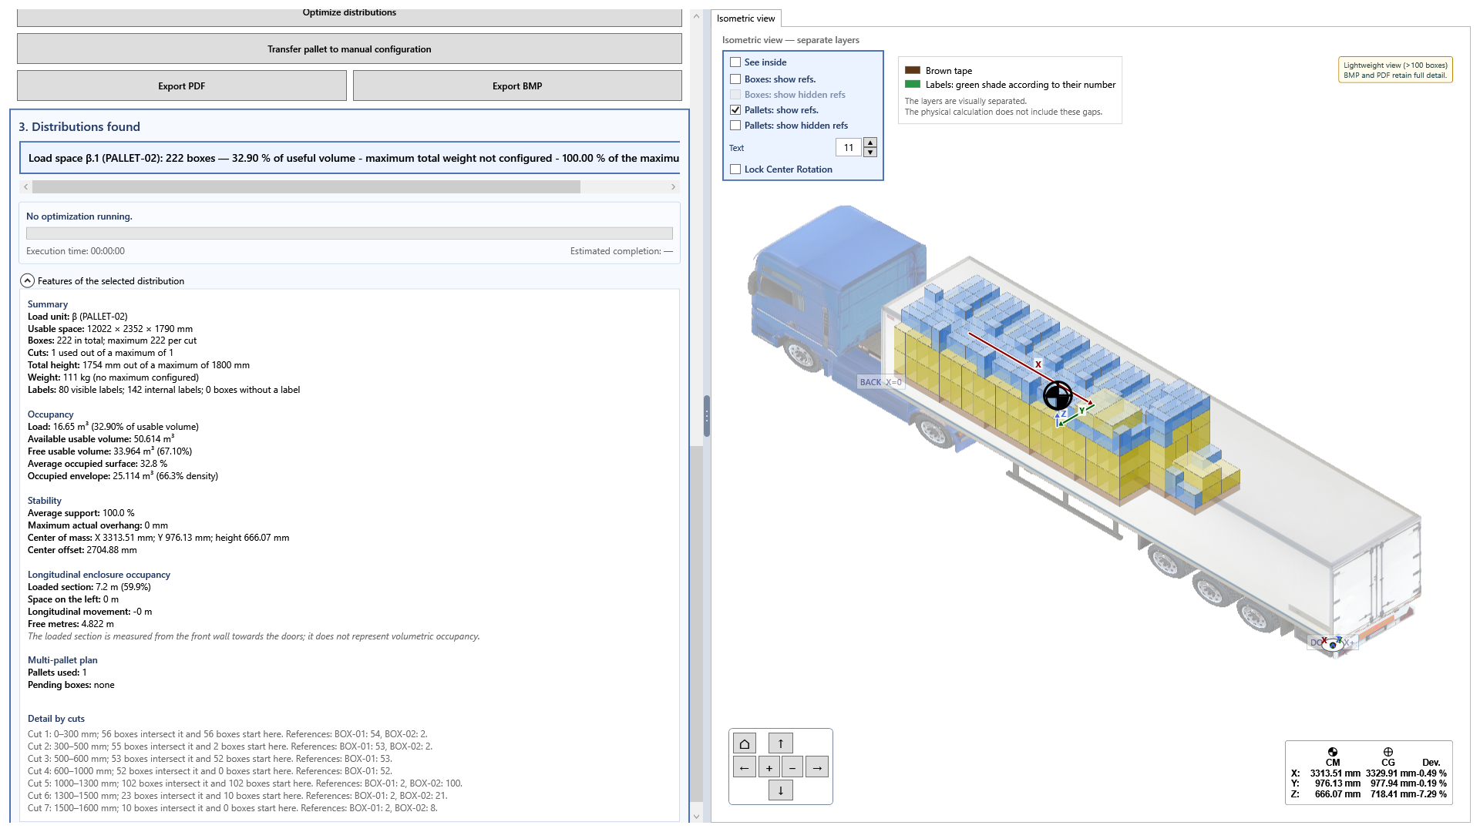Viewport: 1480px width, 832px height.
Task: Click the horizontal scrollbar left arrow
Action: click(x=25, y=187)
